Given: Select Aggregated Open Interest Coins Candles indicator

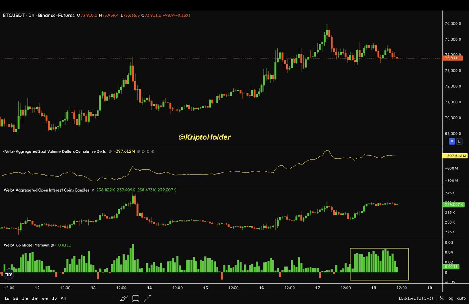Looking at the screenshot, I should 46,190.
